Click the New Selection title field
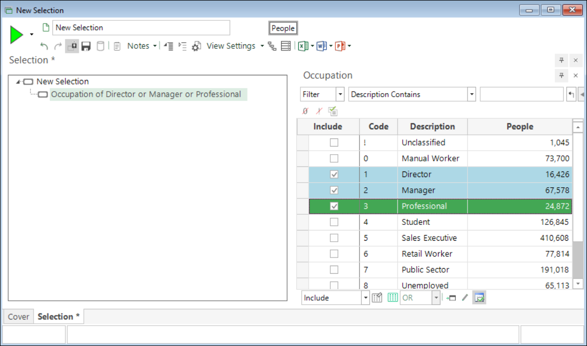Image resolution: width=587 pixels, height=346 pixels. [141, 28]
